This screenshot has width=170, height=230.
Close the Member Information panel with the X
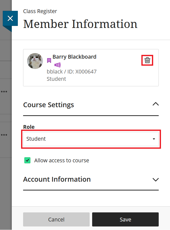point(10,18)
